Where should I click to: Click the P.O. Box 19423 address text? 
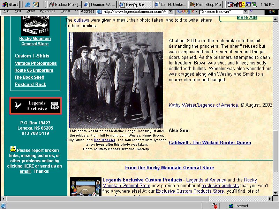36,123
